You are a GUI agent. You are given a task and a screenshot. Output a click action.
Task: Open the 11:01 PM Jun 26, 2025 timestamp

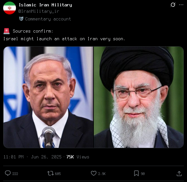point(33,157)
